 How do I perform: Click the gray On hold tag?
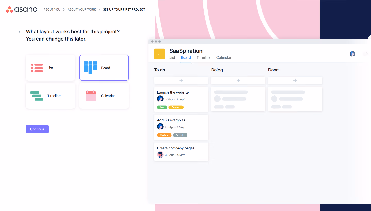(x=180, y=135)
